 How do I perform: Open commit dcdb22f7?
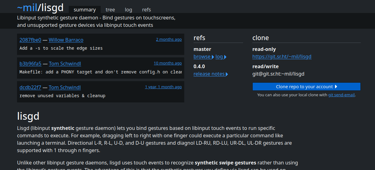[30, 87]
